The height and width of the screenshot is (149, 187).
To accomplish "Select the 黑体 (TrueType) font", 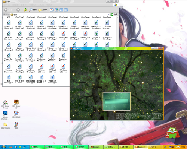I will [x=9, y=79].
